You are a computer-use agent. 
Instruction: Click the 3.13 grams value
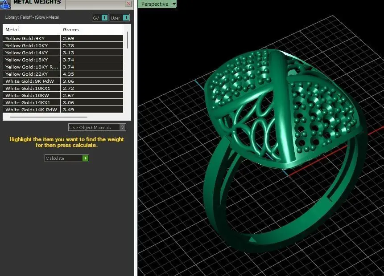tap(68, 53)
